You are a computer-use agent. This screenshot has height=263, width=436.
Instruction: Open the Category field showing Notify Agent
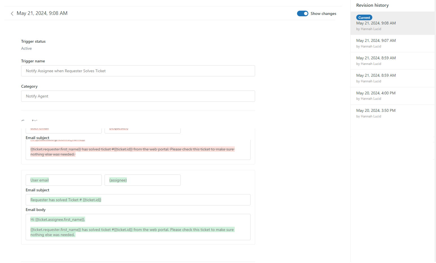coord(138,96)
